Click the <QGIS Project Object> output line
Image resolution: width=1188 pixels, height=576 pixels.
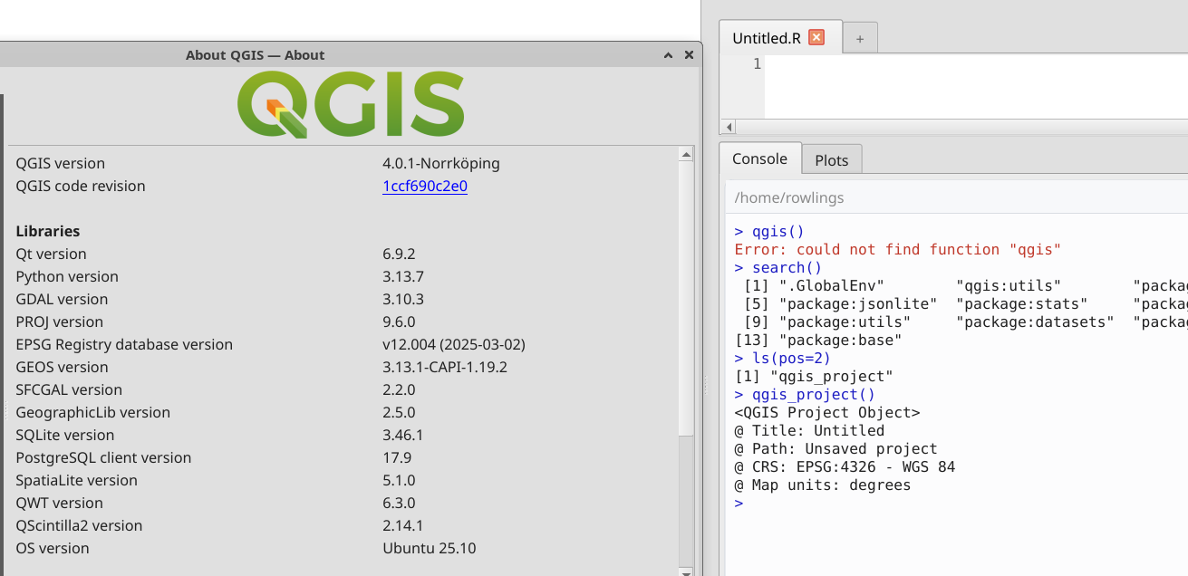point(827,413)
